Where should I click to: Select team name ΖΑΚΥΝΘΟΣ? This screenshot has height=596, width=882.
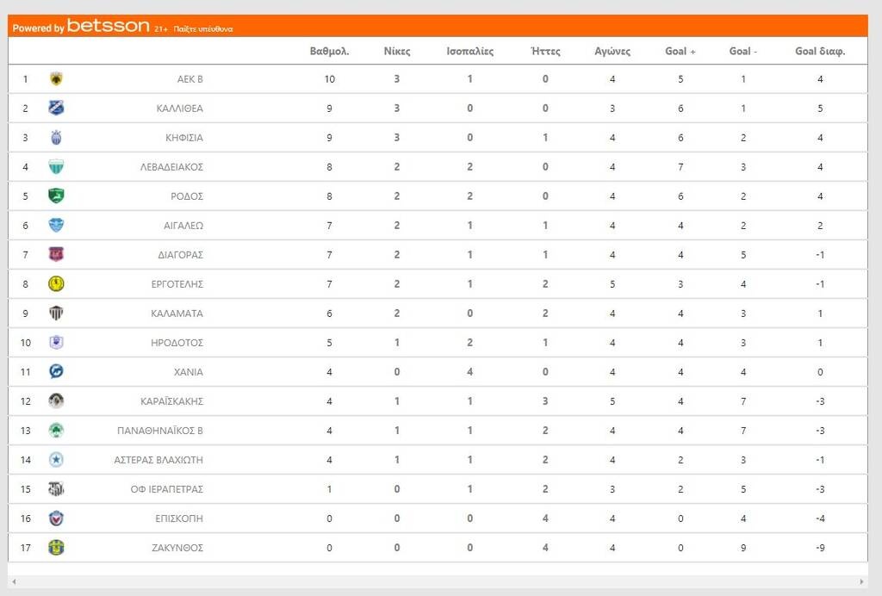pyautogui.click(x=177, y=547)
